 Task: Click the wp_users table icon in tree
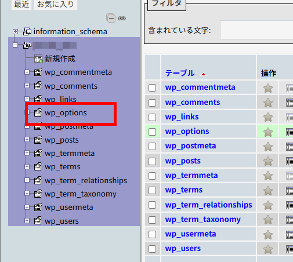pyautogui.click(x=38, y=221)
